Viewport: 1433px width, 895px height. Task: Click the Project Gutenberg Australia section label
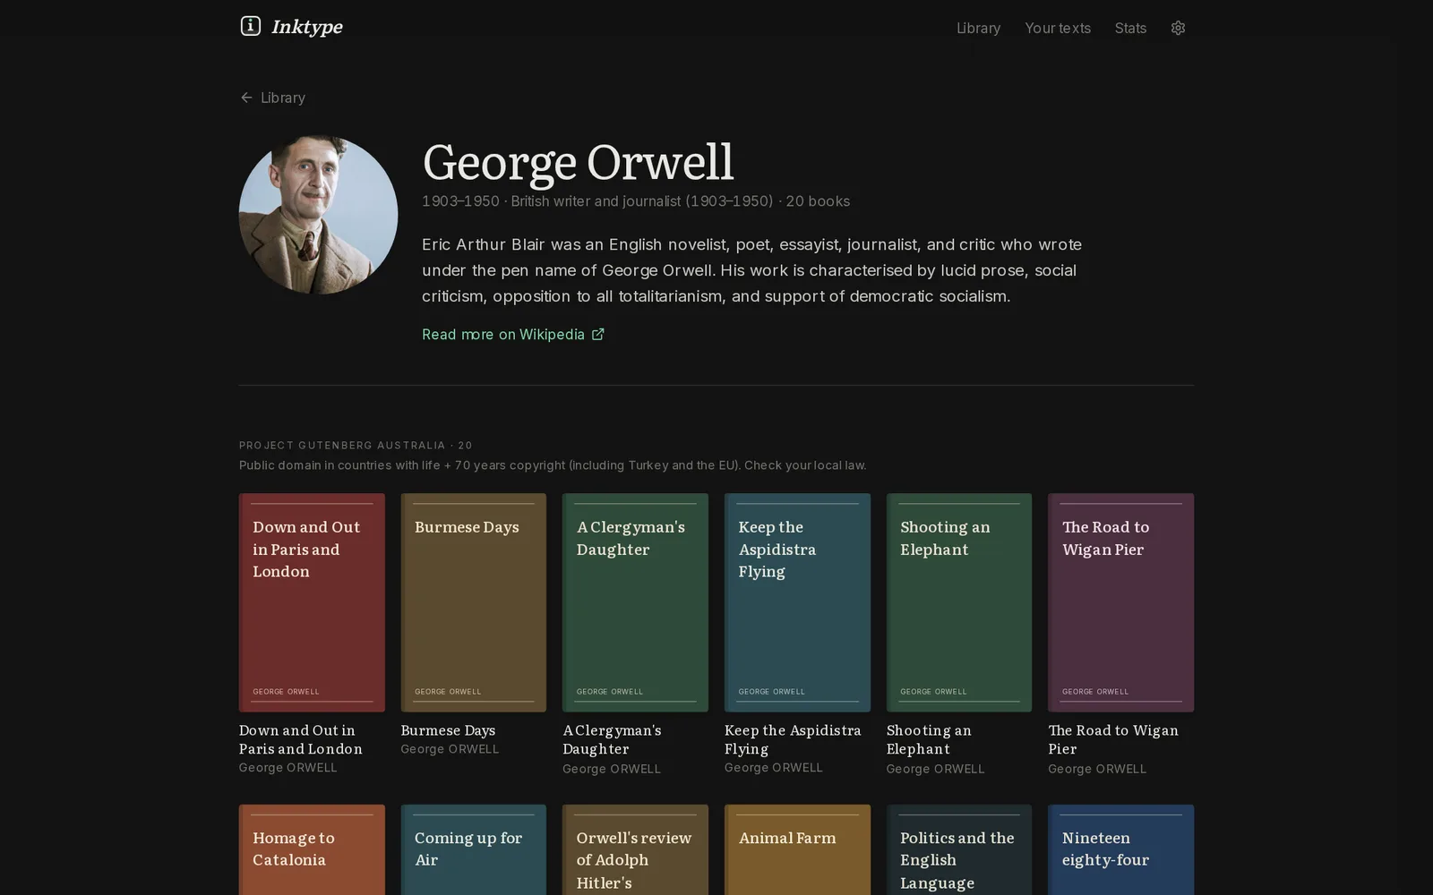tap(356, 445)
